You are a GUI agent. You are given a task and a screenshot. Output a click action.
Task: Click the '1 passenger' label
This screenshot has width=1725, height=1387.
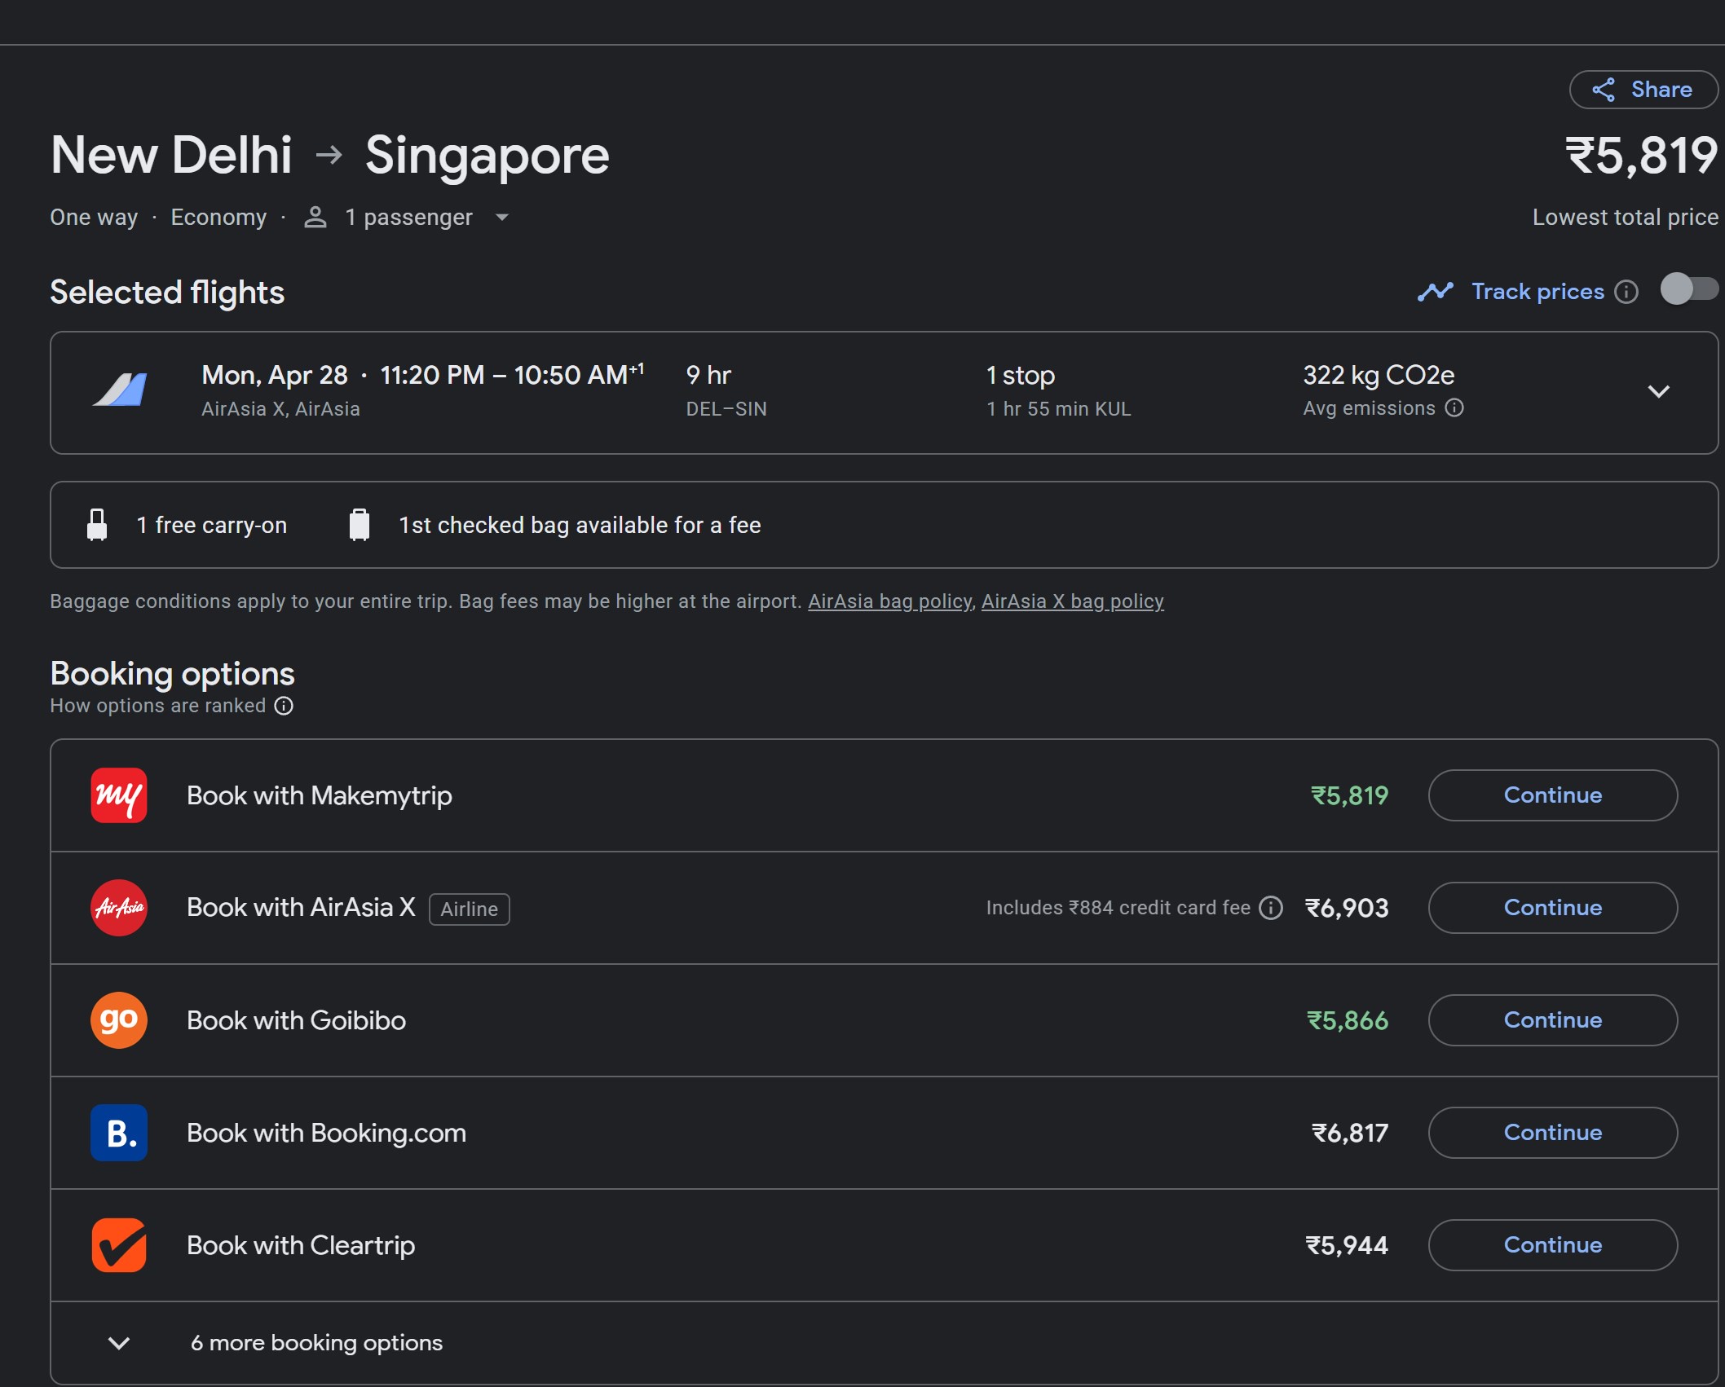408,218
